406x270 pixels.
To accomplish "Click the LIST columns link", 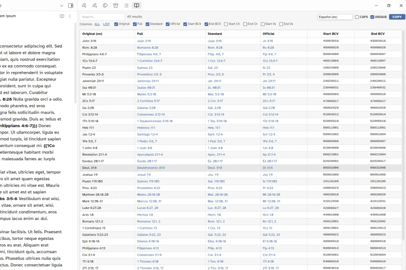I will click(x=107, y=24).
